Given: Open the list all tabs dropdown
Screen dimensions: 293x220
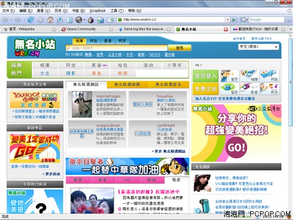Looking at the screenshot, I should (x=291, y=29).
